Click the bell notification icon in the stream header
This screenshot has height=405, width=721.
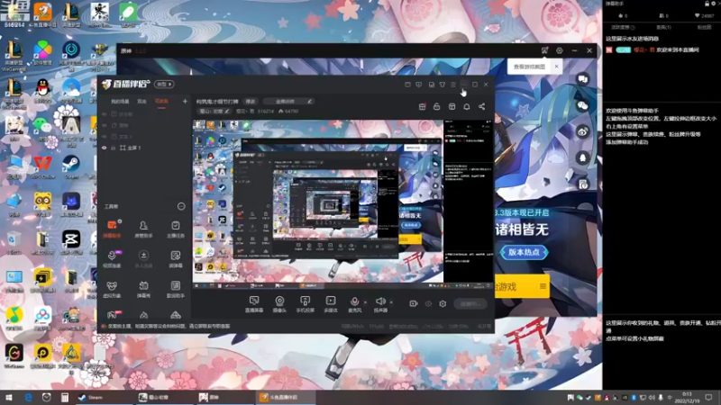(466, 106)
